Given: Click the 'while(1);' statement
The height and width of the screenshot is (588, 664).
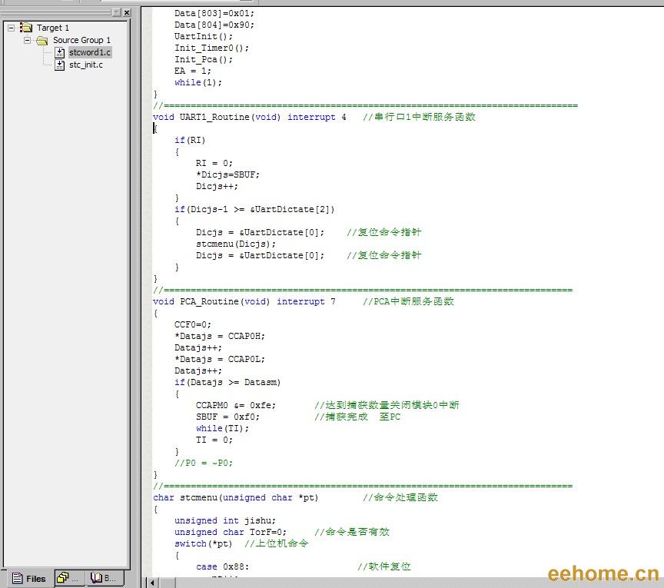Looking at the screenshot, I should coord(198,82).
